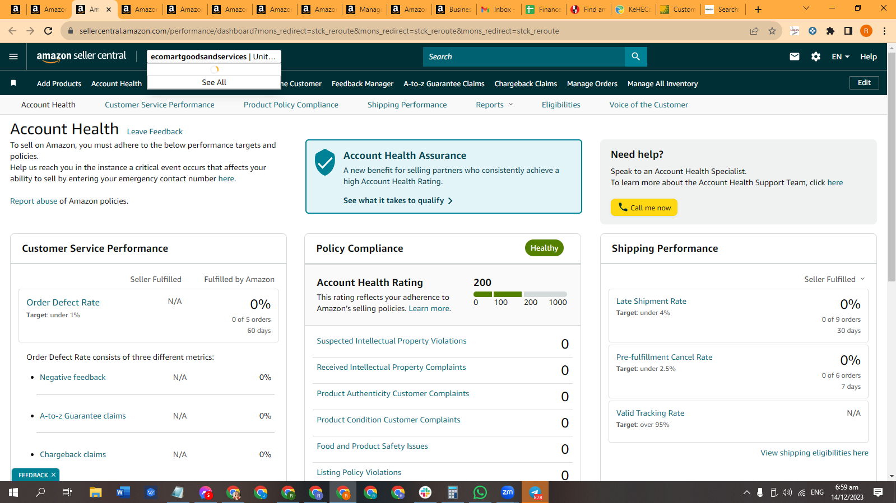Open a new browser tab with plus
The image size is (896, 503).
pyautogui.click(x=758, y=9)
